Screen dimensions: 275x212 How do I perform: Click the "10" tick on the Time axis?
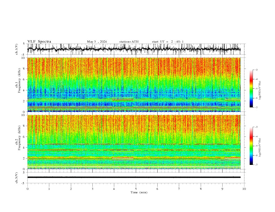tap(244, 189)
